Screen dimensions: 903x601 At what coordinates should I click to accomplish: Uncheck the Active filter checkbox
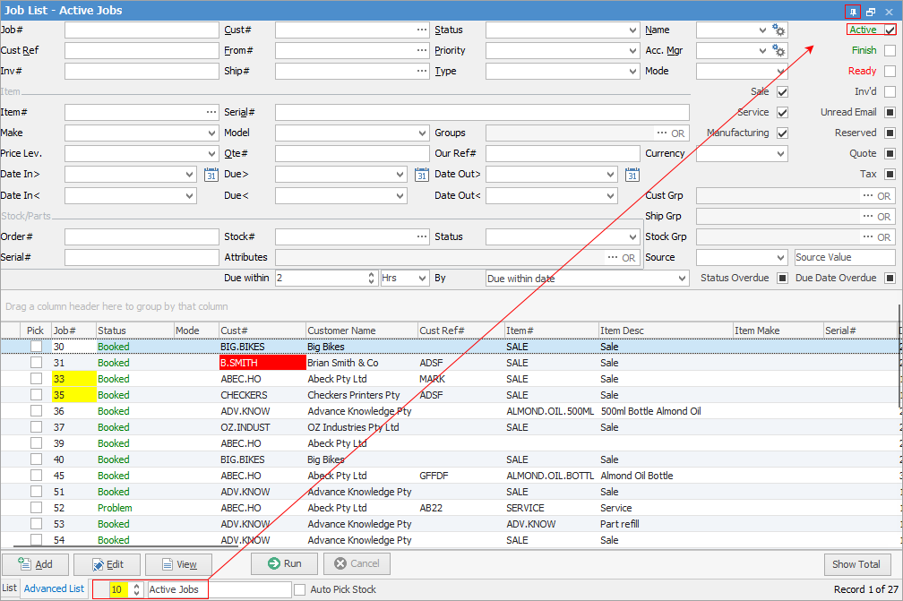point(889,30)
